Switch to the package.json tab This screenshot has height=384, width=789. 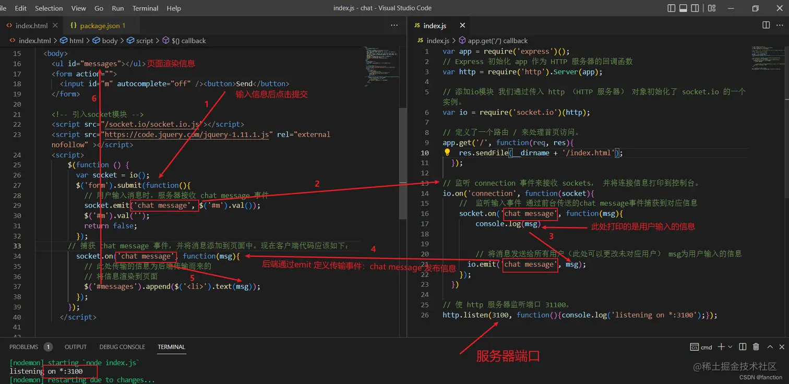[100, 26]
